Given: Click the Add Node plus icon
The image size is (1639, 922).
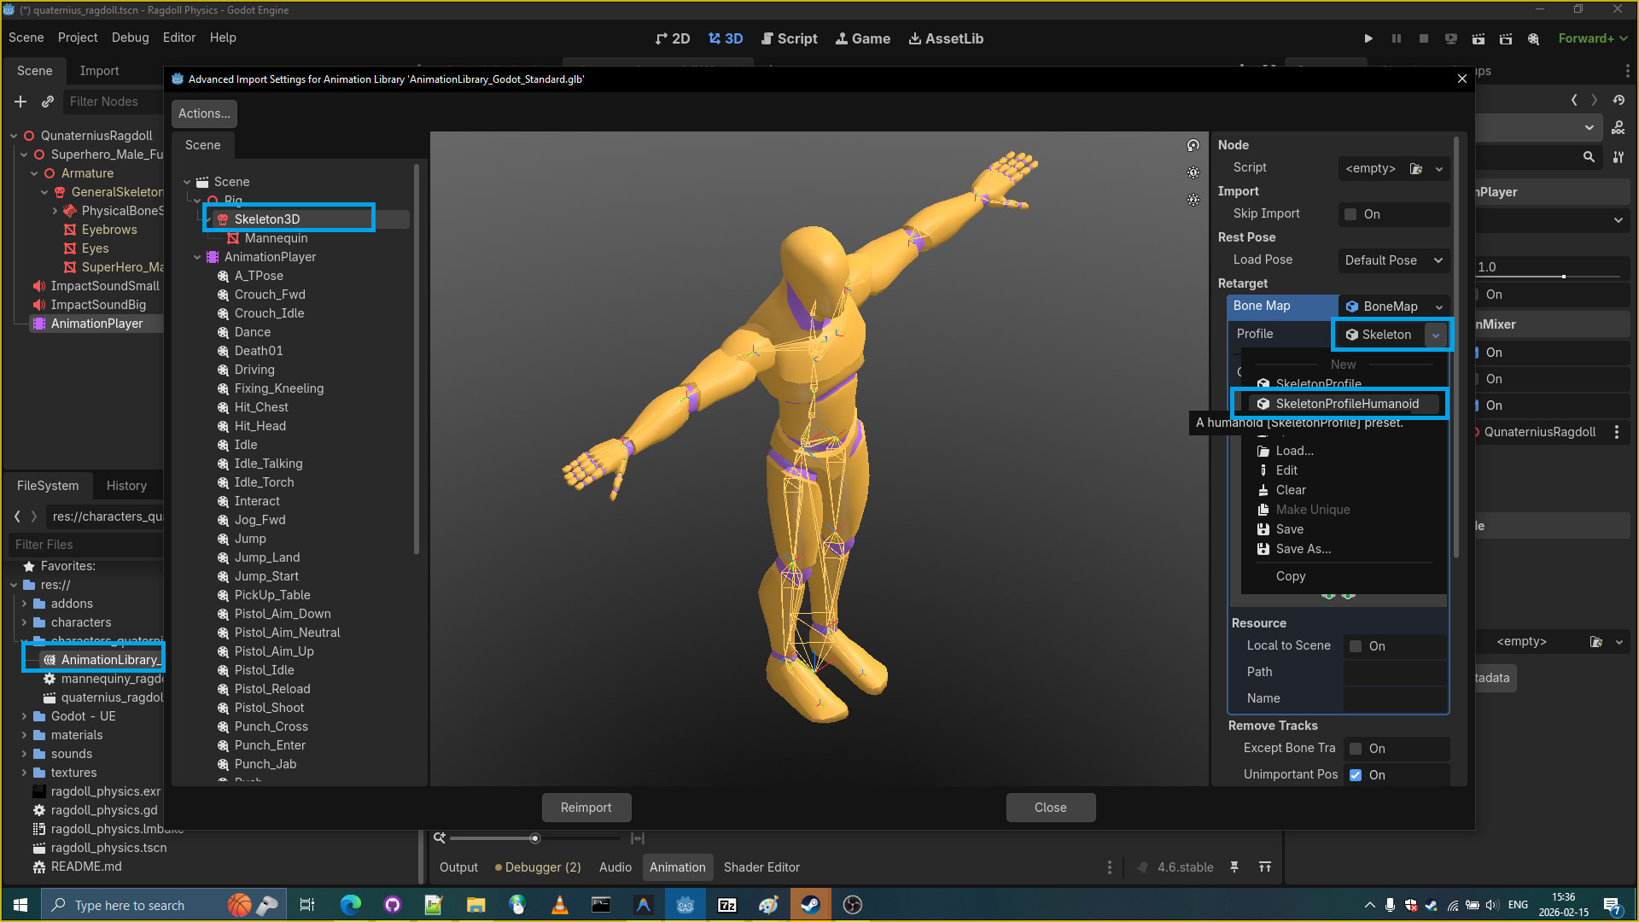Looking at the screenshot, I should point(20,102).
